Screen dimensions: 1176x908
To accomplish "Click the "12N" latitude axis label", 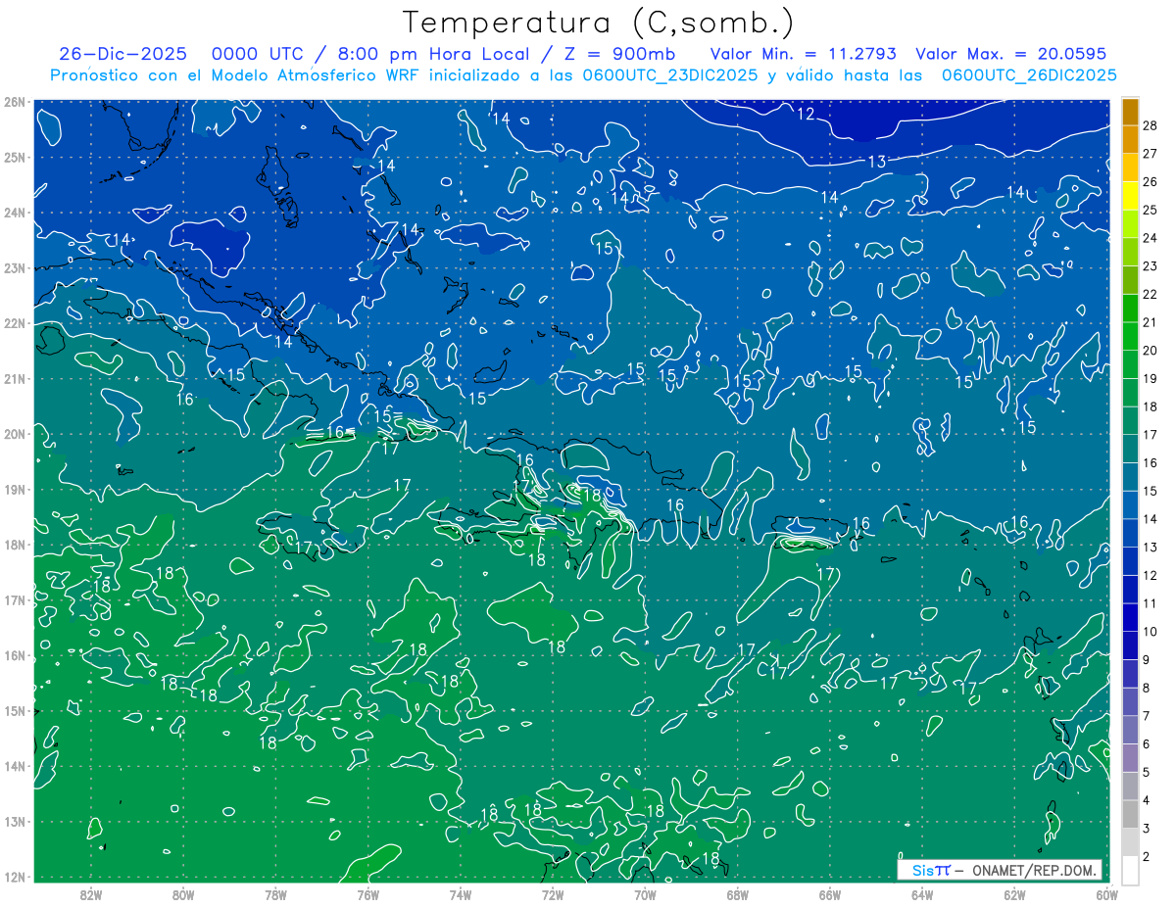I will [14, 877].
